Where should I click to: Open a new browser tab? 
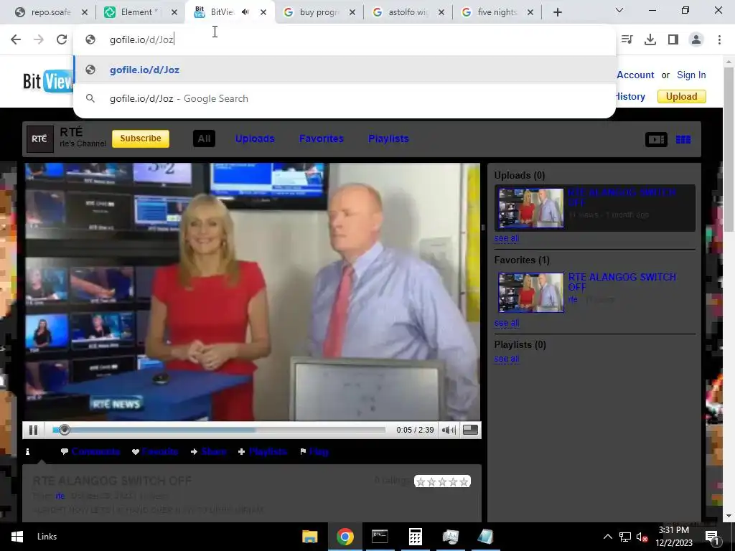[x=557, y=12]
